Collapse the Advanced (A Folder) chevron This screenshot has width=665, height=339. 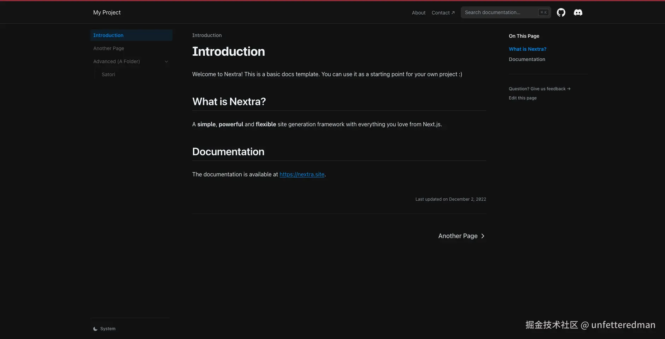[166, 61]
